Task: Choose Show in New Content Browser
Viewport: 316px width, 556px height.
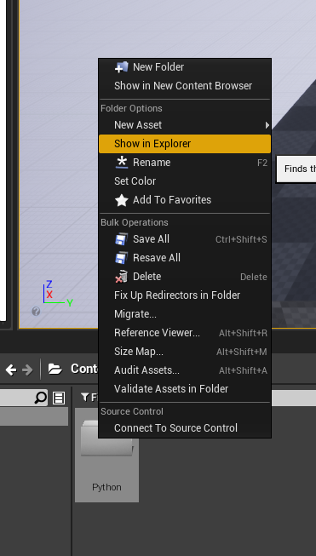Action: [185, 86]
